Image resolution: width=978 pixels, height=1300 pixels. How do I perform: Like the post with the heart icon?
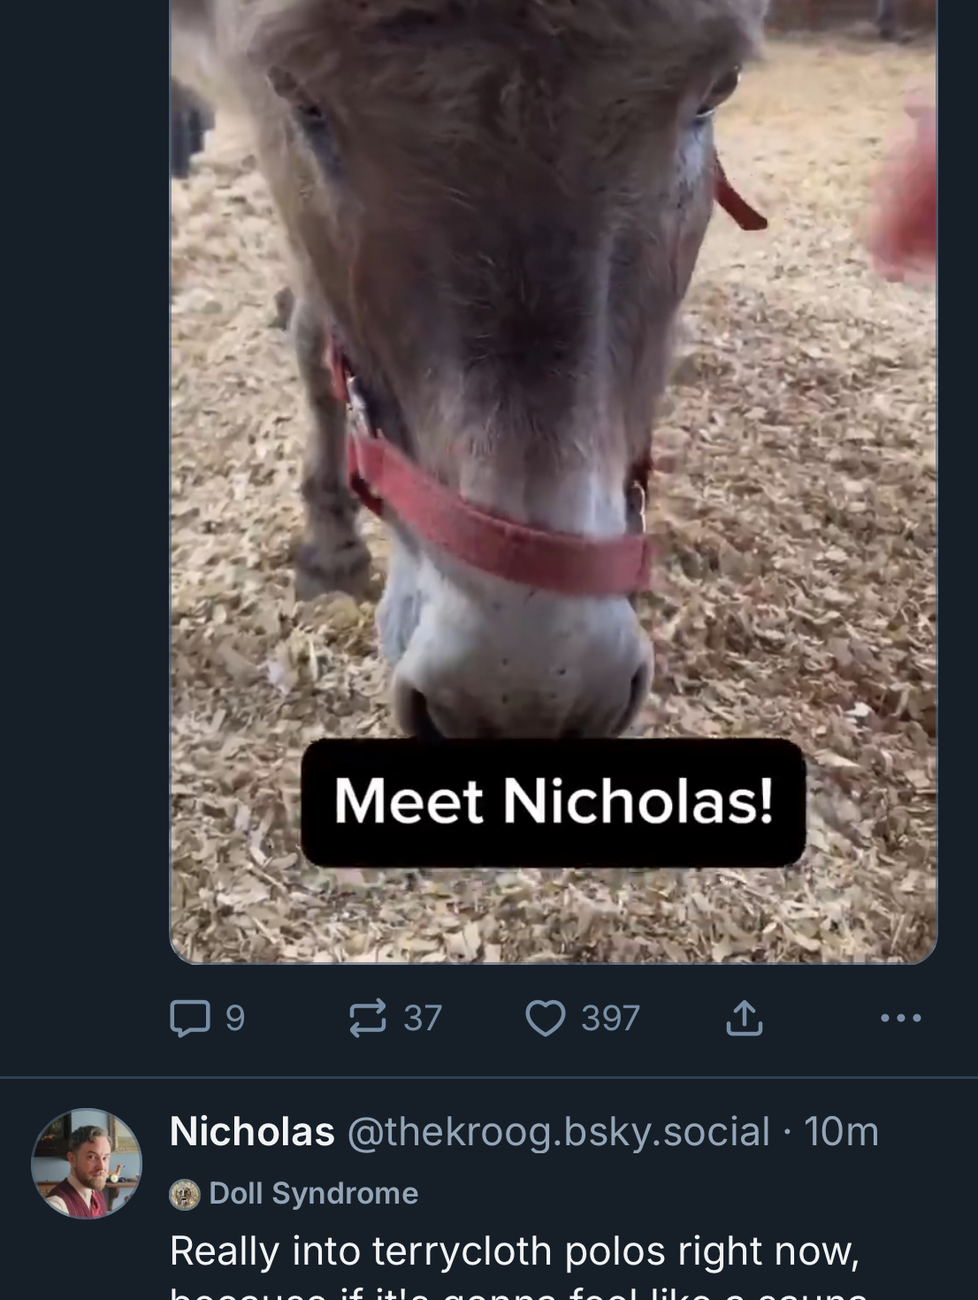pos(545,1018)
